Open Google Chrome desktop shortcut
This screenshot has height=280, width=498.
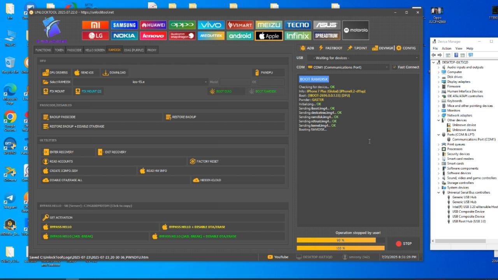(10, 121)
